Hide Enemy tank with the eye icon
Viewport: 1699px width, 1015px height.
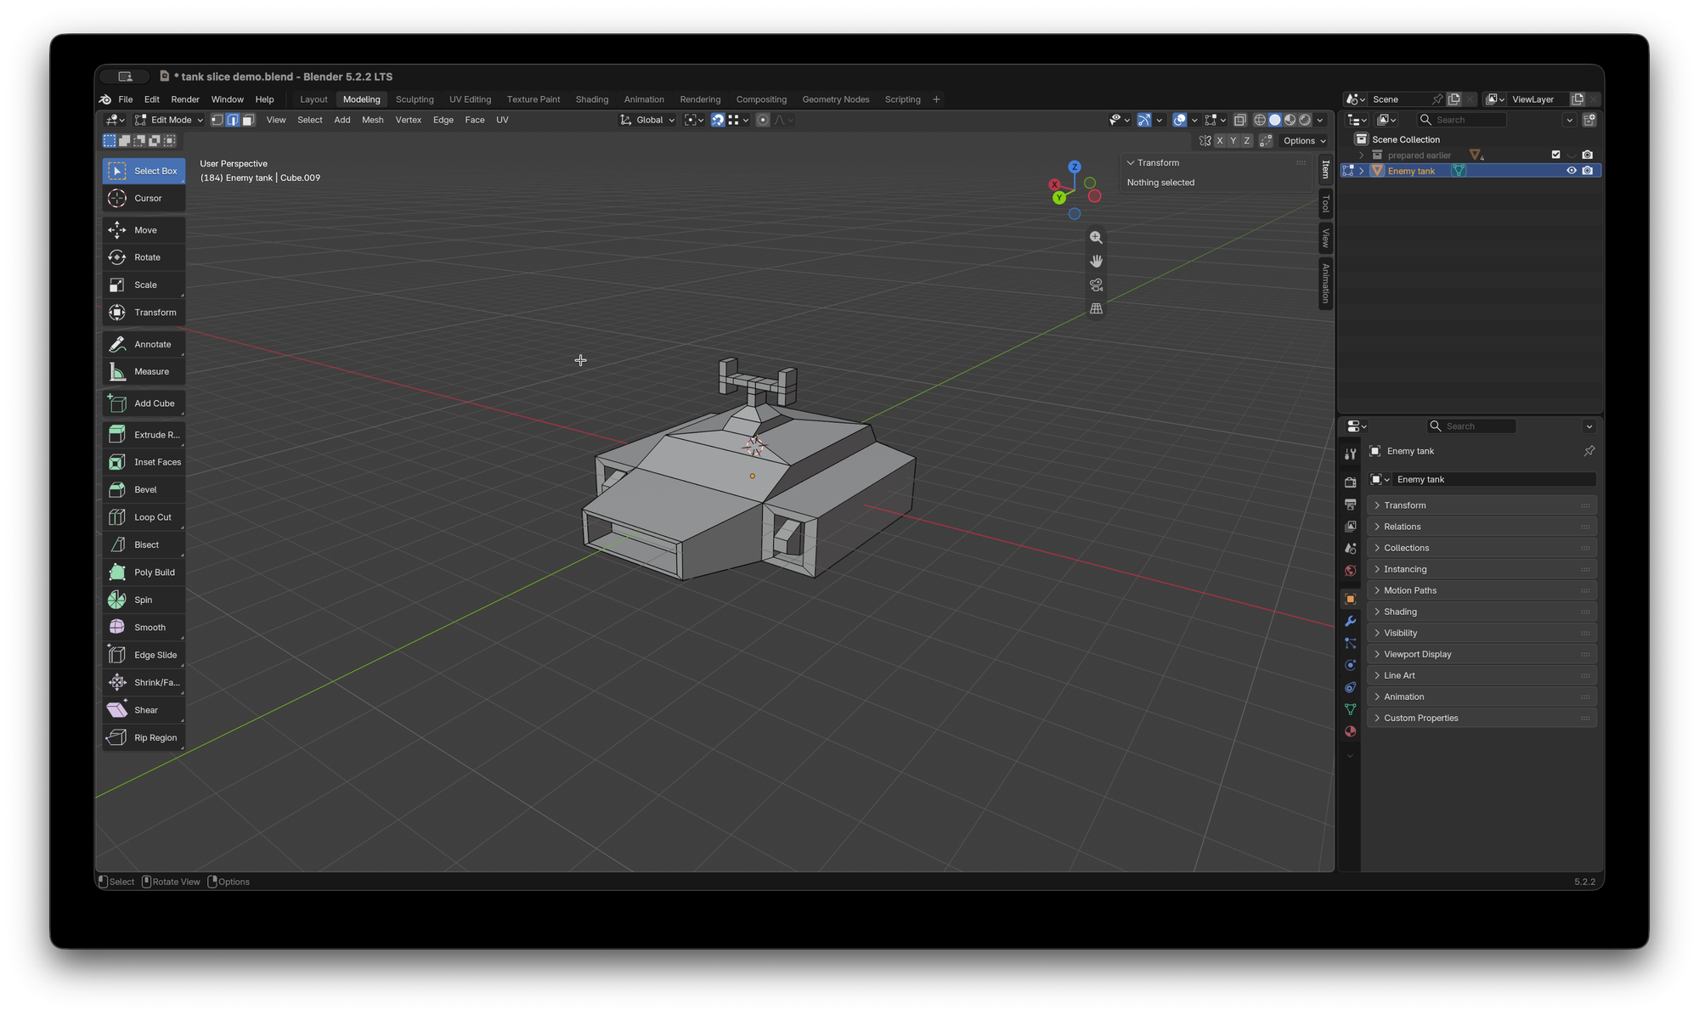(x=1572, y=171)
